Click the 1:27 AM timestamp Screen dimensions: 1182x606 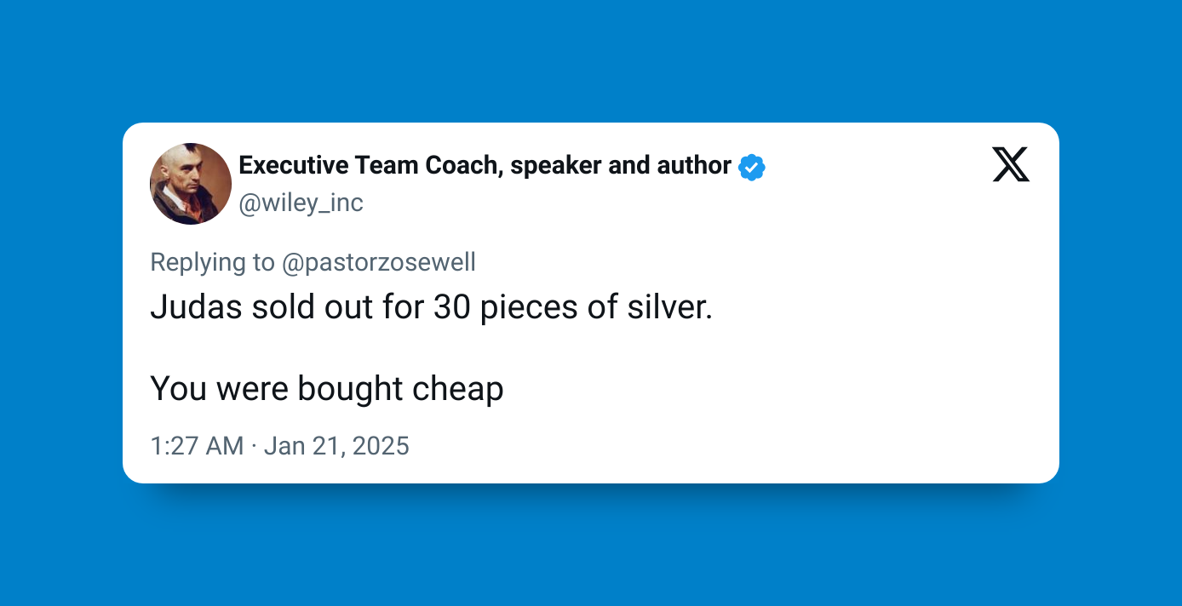[x=197, y=445]
